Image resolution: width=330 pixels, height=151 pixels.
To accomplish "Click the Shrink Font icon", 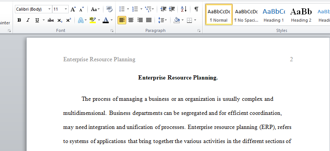I will (81, 9).
